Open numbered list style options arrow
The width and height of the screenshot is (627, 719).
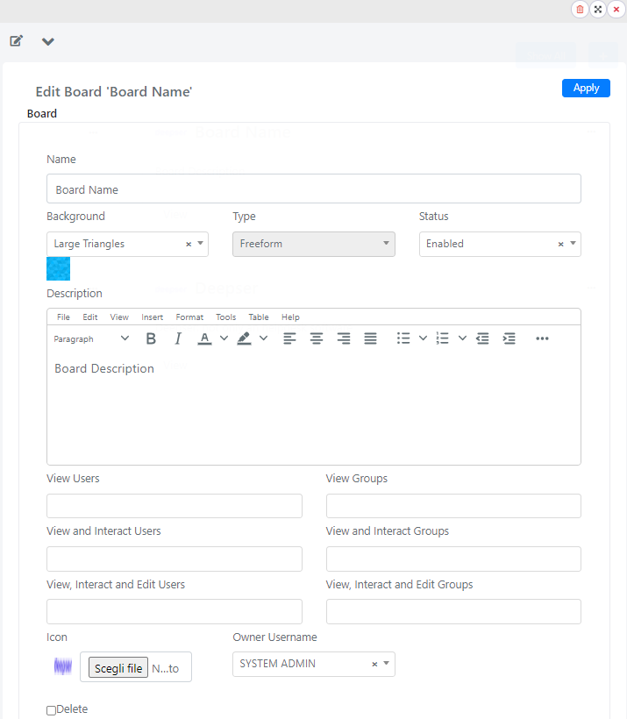[x=462, y=338]
